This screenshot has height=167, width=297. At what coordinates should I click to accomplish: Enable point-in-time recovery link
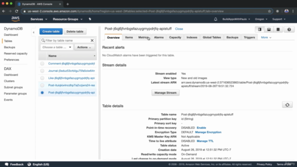(201, 128)
